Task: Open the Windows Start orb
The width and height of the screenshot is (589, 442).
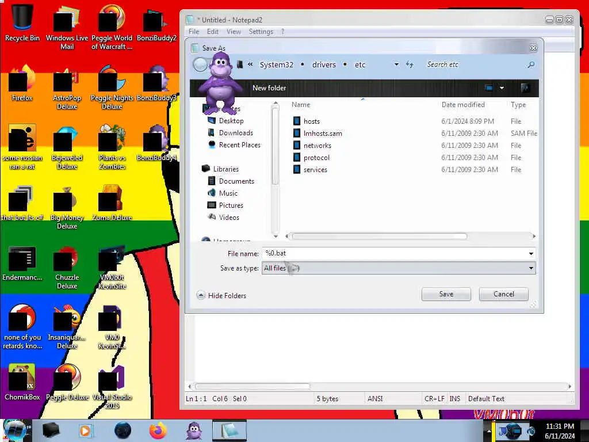Action: point(15,430)
